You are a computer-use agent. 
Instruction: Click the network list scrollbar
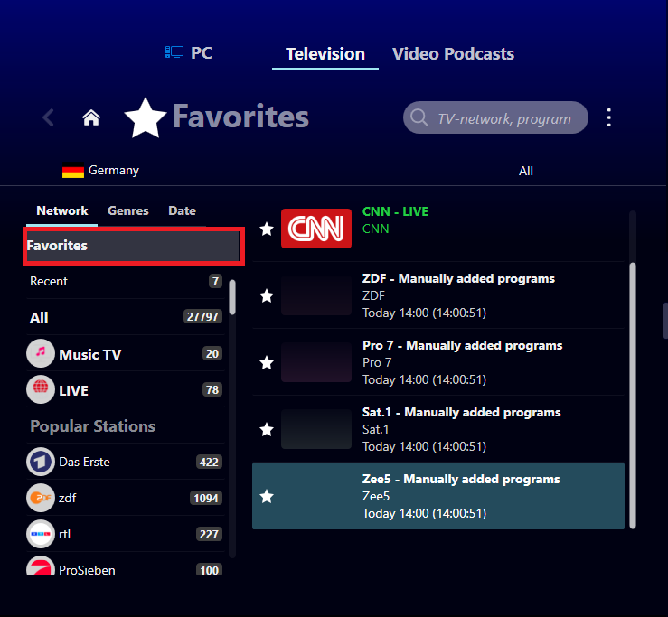232,297
